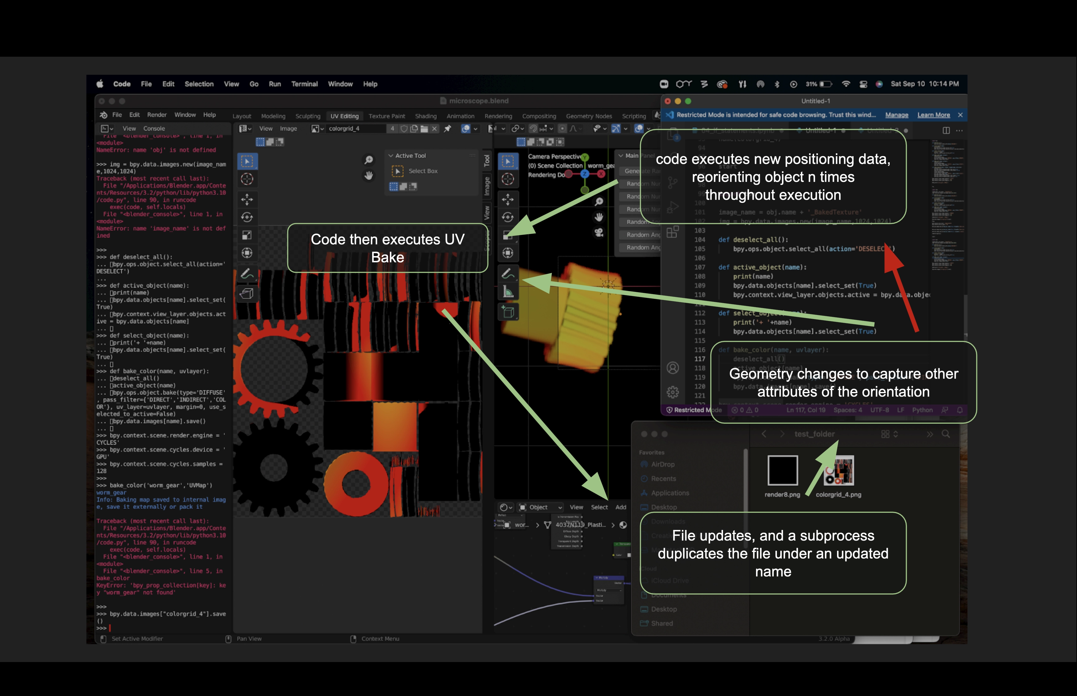
Task: Open the Object dropdown in node editor header
Action: point(540,507)
